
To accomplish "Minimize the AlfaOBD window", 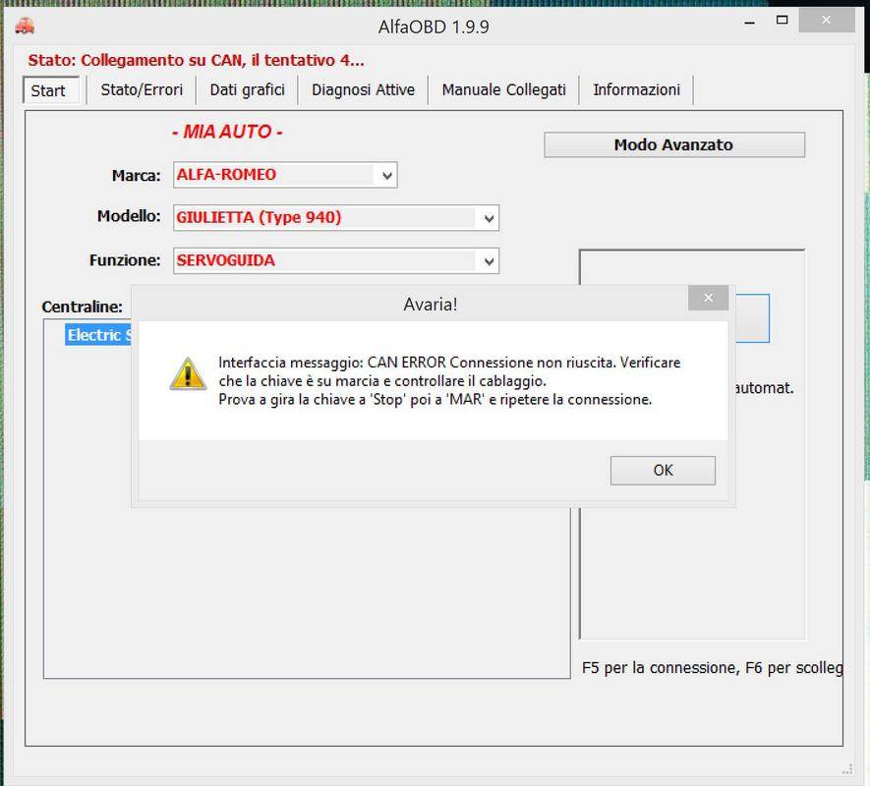I will pos(738,20).
